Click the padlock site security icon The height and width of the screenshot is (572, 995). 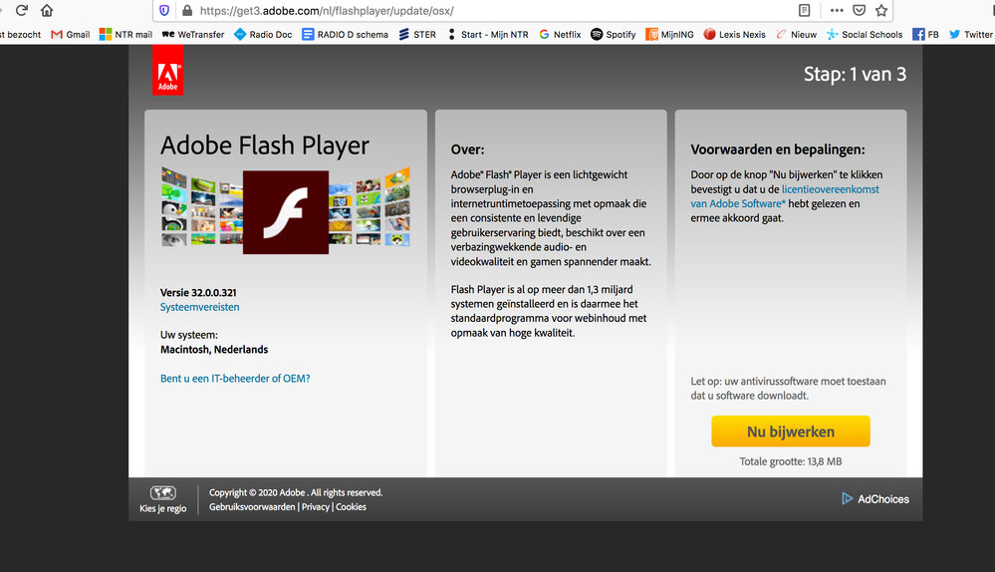coord(187,10)
